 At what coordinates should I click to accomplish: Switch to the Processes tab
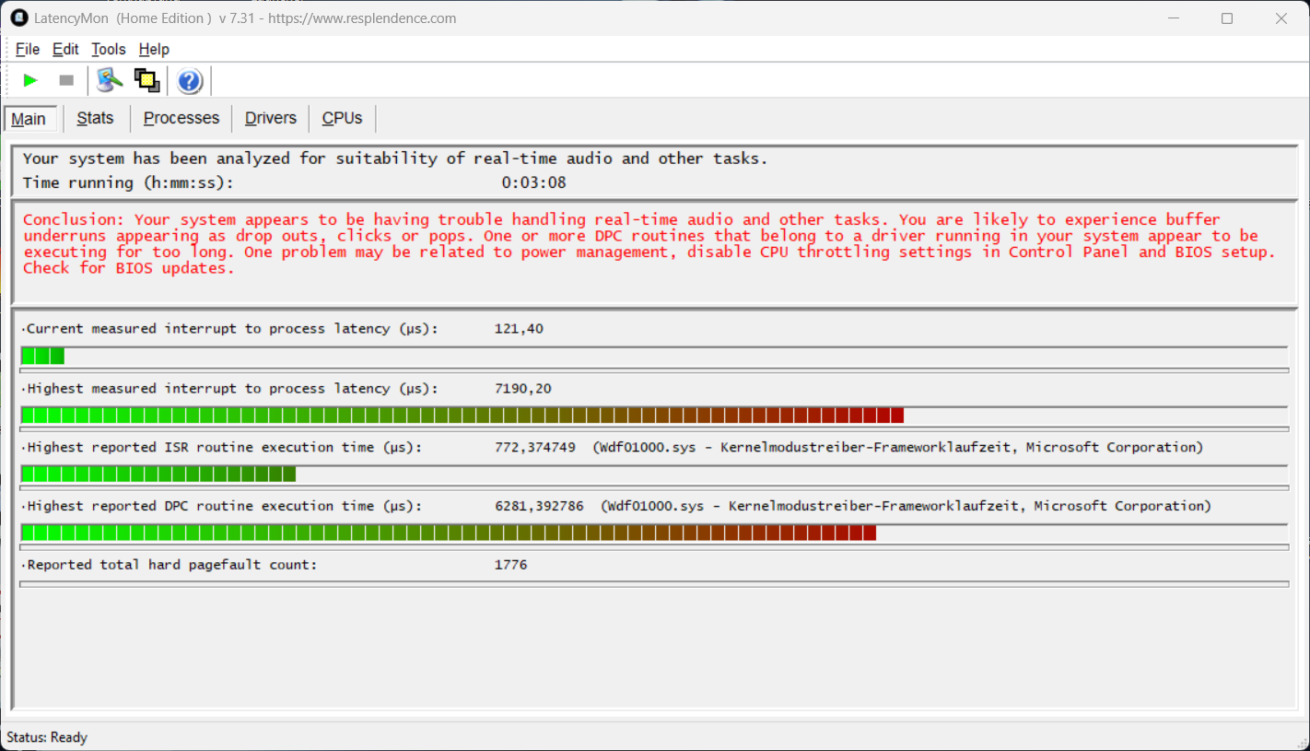(181, 118)
